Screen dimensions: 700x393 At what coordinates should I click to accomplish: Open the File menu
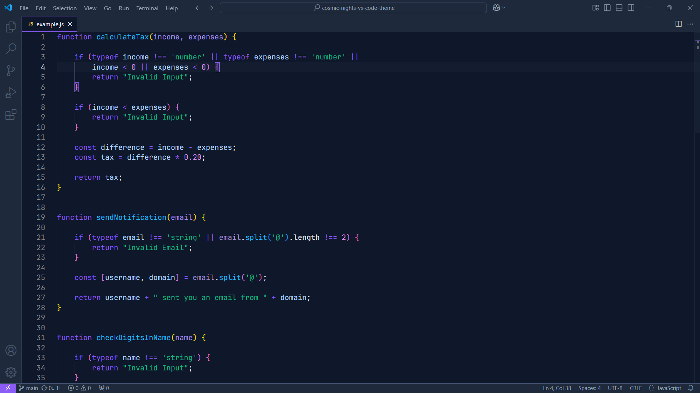point(24,8)
